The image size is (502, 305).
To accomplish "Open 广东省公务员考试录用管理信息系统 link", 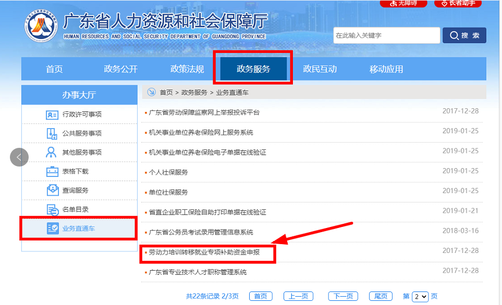I will click(x=201, y=232).
